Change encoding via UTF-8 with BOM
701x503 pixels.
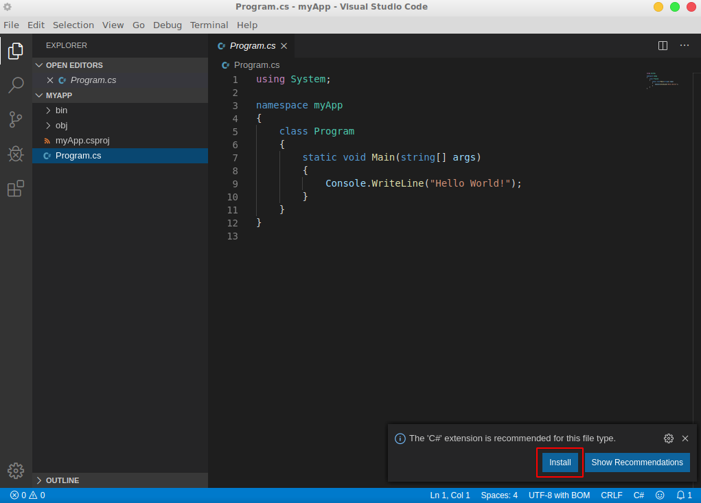[559, 495]
